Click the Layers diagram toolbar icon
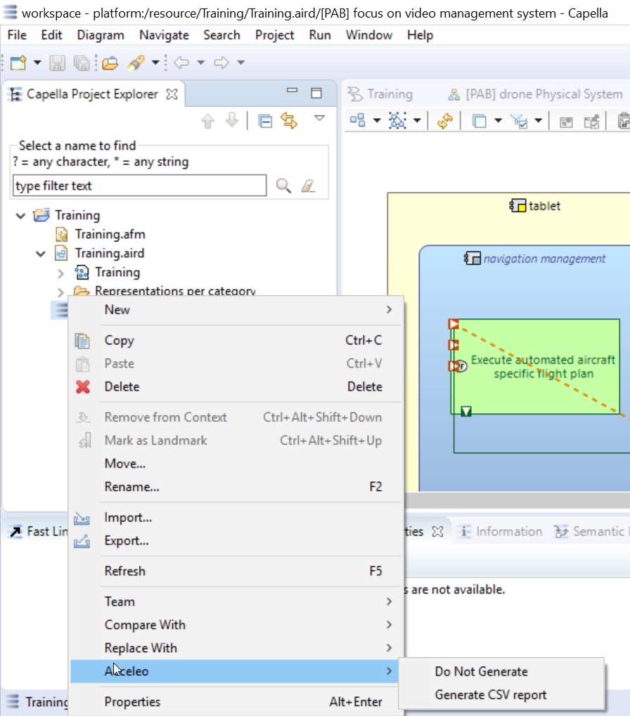630x716 pixels. click(x=480, y=121)
